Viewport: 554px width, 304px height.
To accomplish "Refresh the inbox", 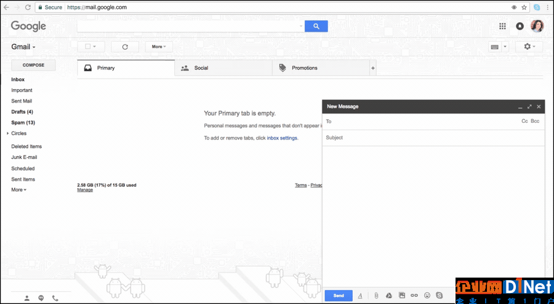I will tap(125, 47).
